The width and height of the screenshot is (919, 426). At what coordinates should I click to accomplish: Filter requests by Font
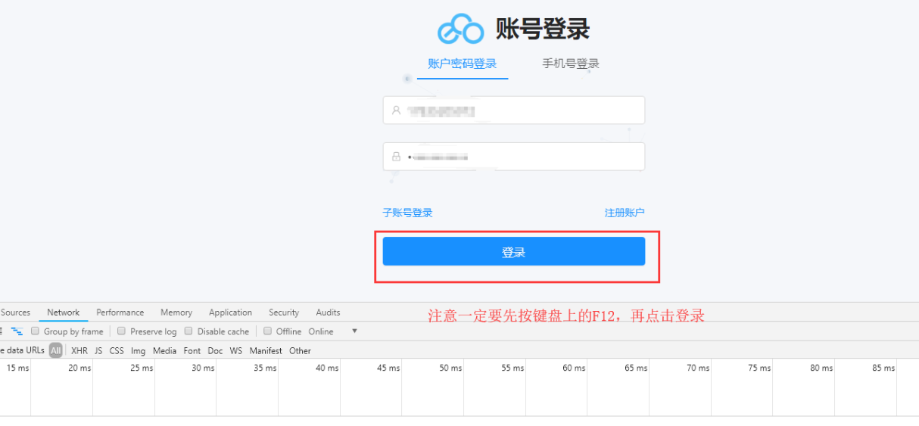click(x=192, y=350)
